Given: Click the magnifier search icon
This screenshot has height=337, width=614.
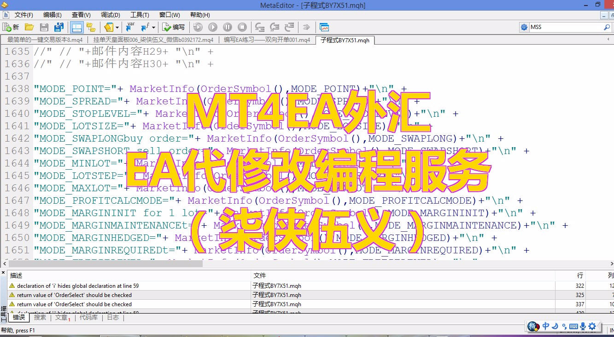Looking at the screenshot, I should [607, 27].
